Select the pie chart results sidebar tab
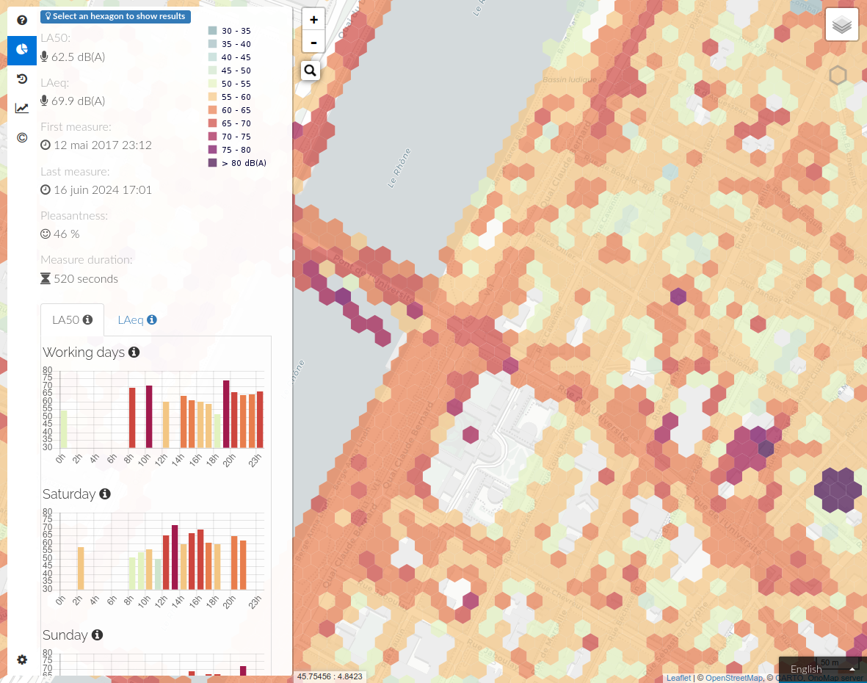Viewport: 867px width, 683px height. (x=22, y=50)
